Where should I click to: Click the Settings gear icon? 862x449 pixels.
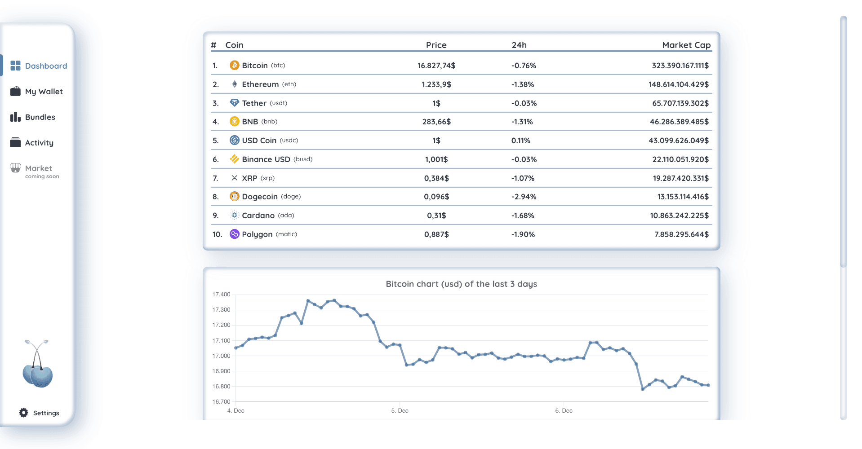(x=23, y=413)
